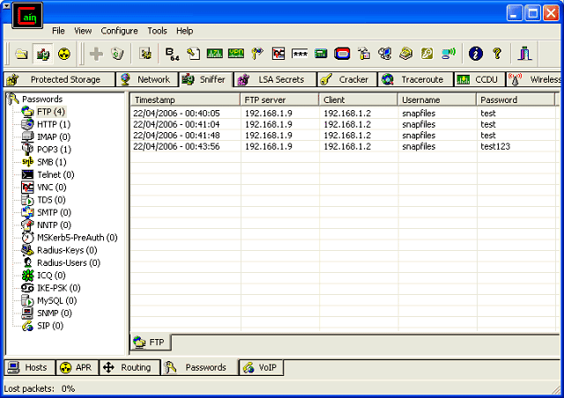Click the yellow question mark Help icon
The image size is (564, 398).
pyautogui.click(x=497, y=54)
